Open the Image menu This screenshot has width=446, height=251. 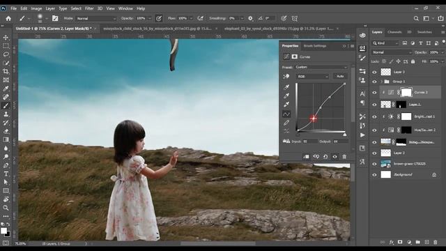click(x=36, y=8)
